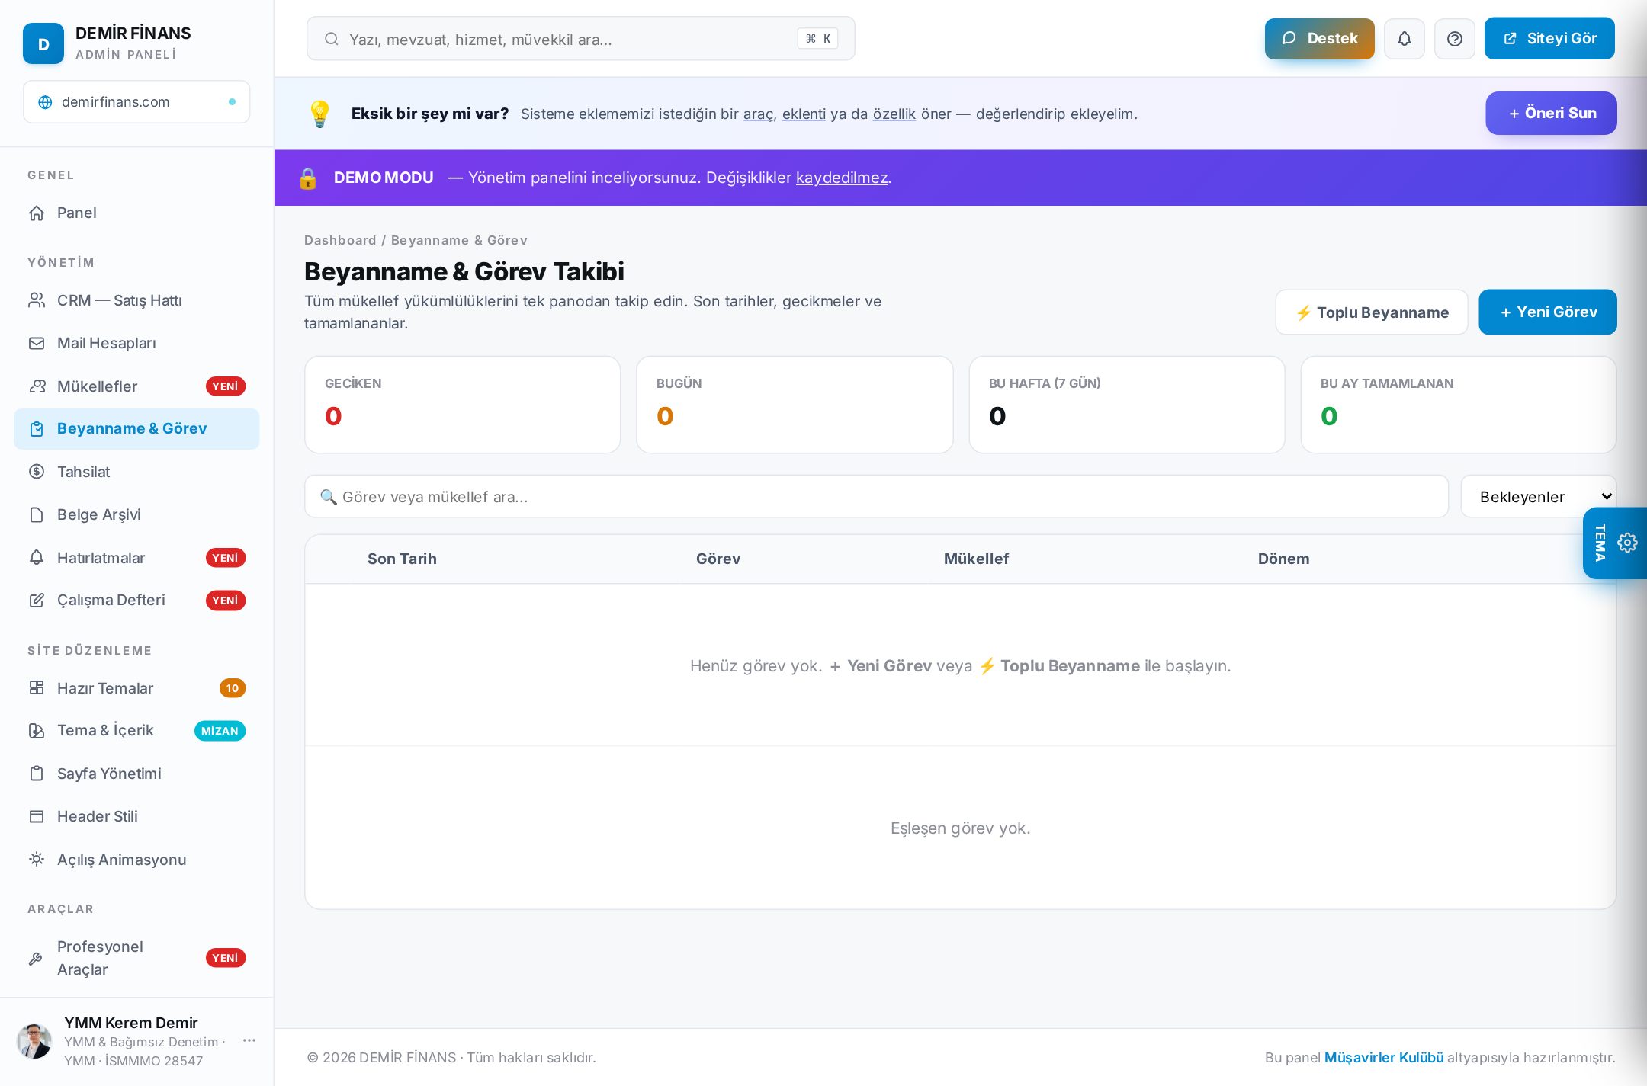The width and height of the screenshot is (1647, 1086).
Task: Click the Tahsilat dollar coin icon
Action: point(37,472)
